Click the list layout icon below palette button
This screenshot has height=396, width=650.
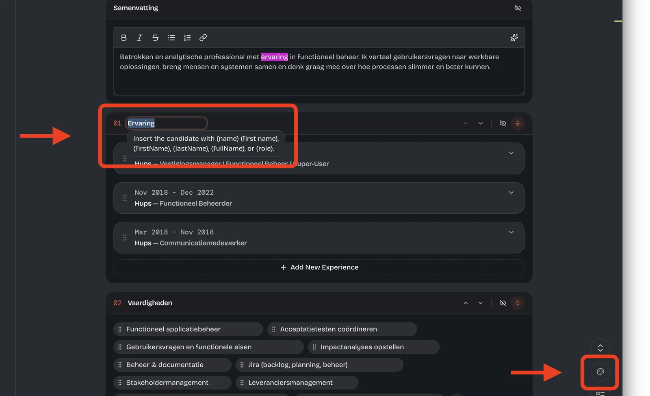point(600,394)
